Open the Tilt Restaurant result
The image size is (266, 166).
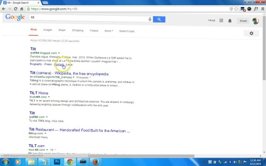79,130
